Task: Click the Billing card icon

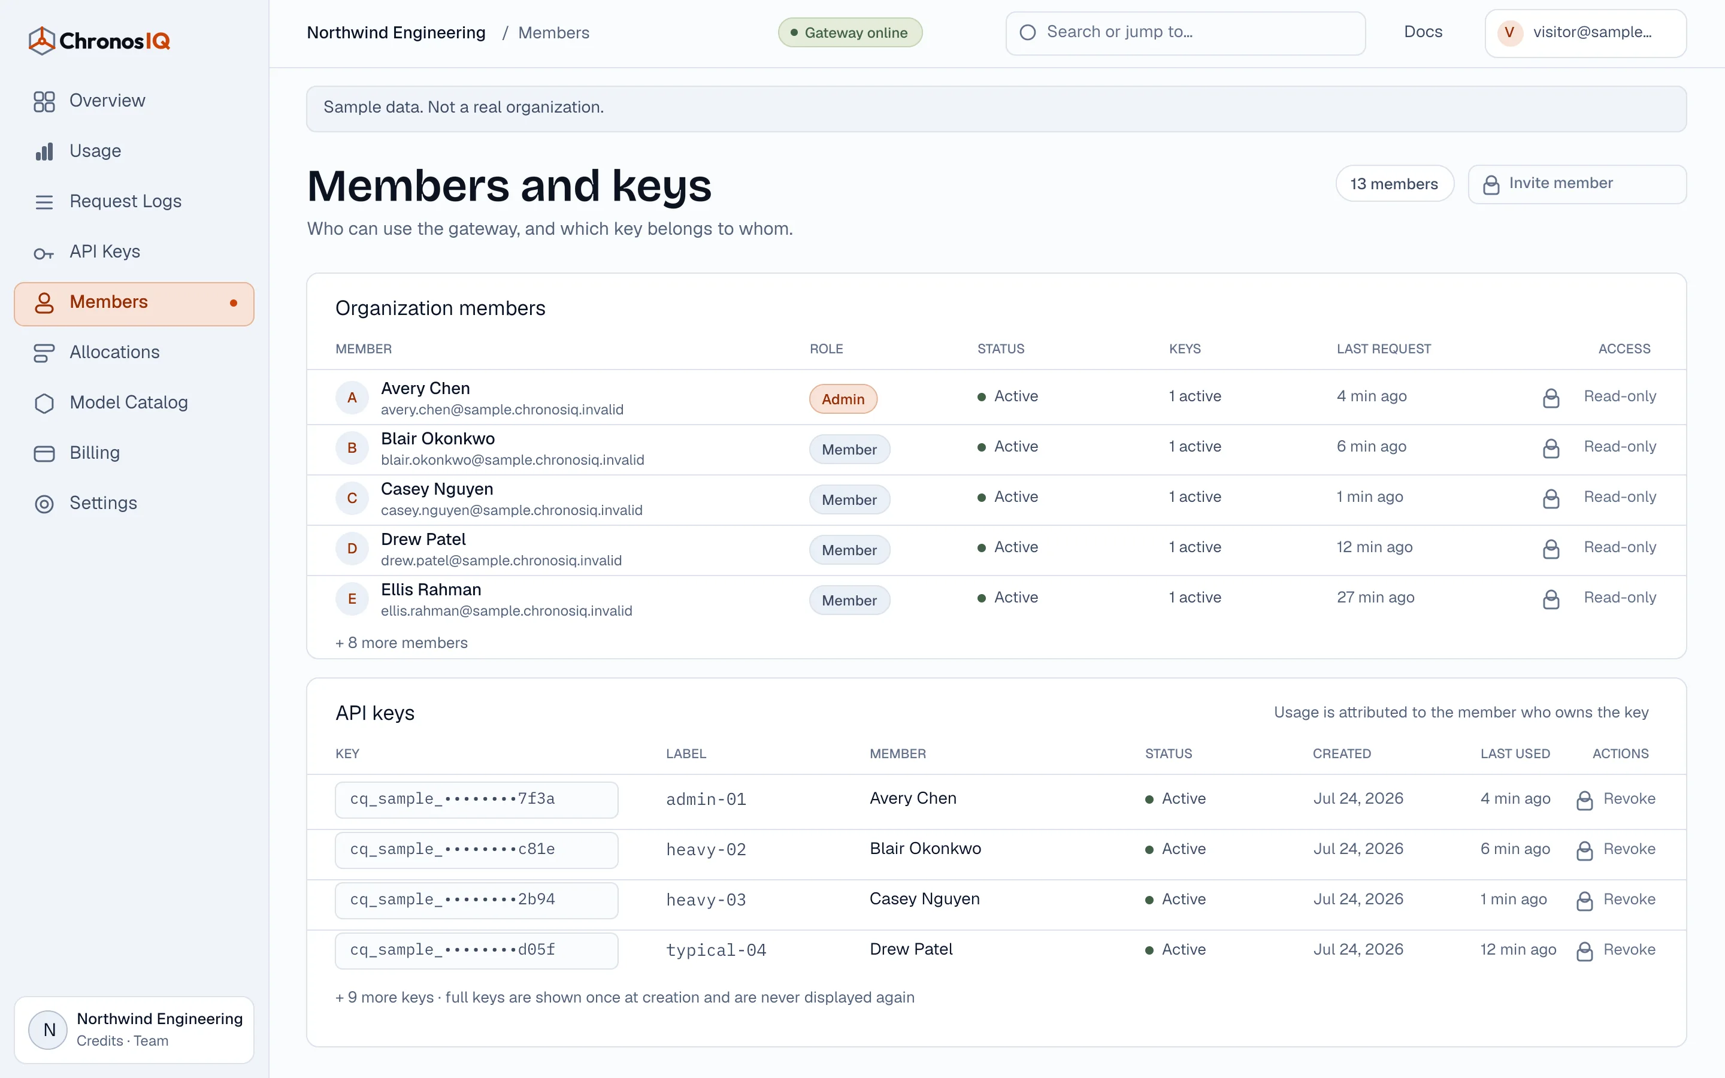Action: [x=44, y=453]
